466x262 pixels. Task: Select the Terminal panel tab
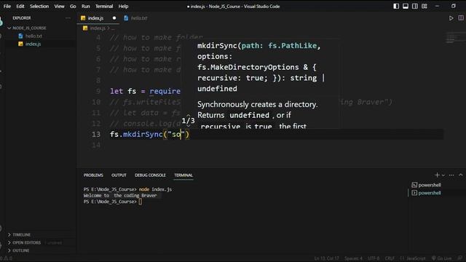183,175
